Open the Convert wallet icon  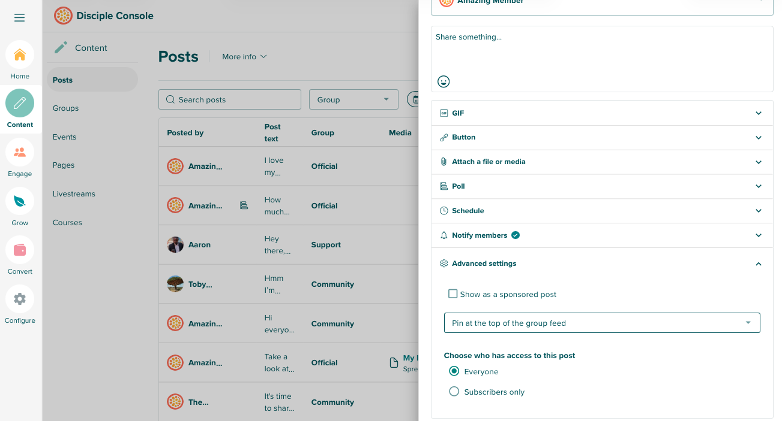pyautogui.click(x=20, y=250)
